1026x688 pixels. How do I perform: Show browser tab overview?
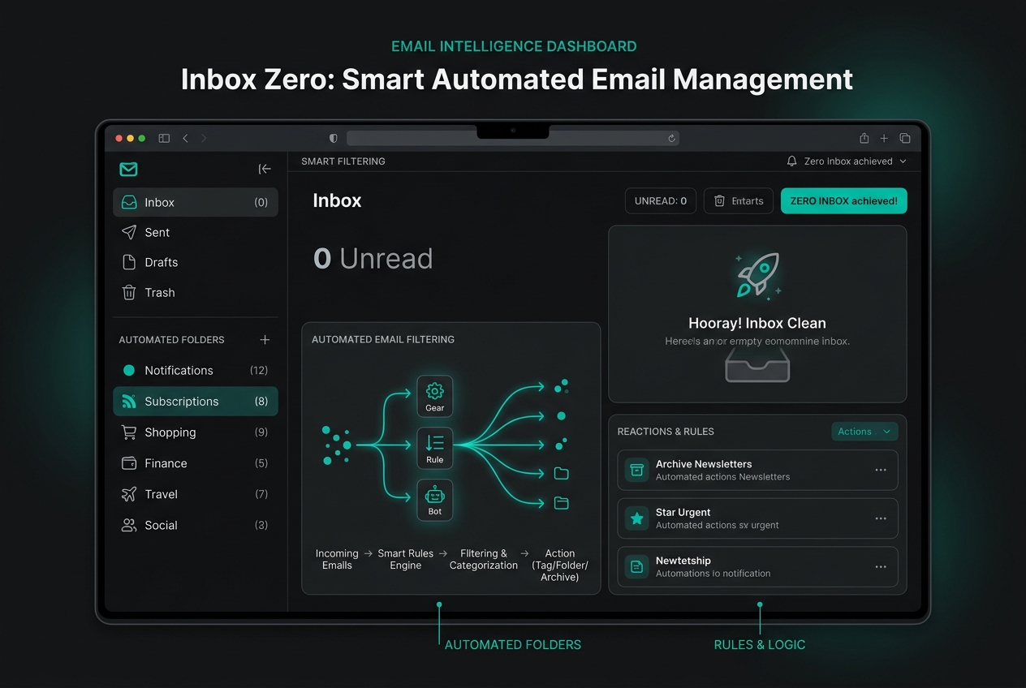905,138
